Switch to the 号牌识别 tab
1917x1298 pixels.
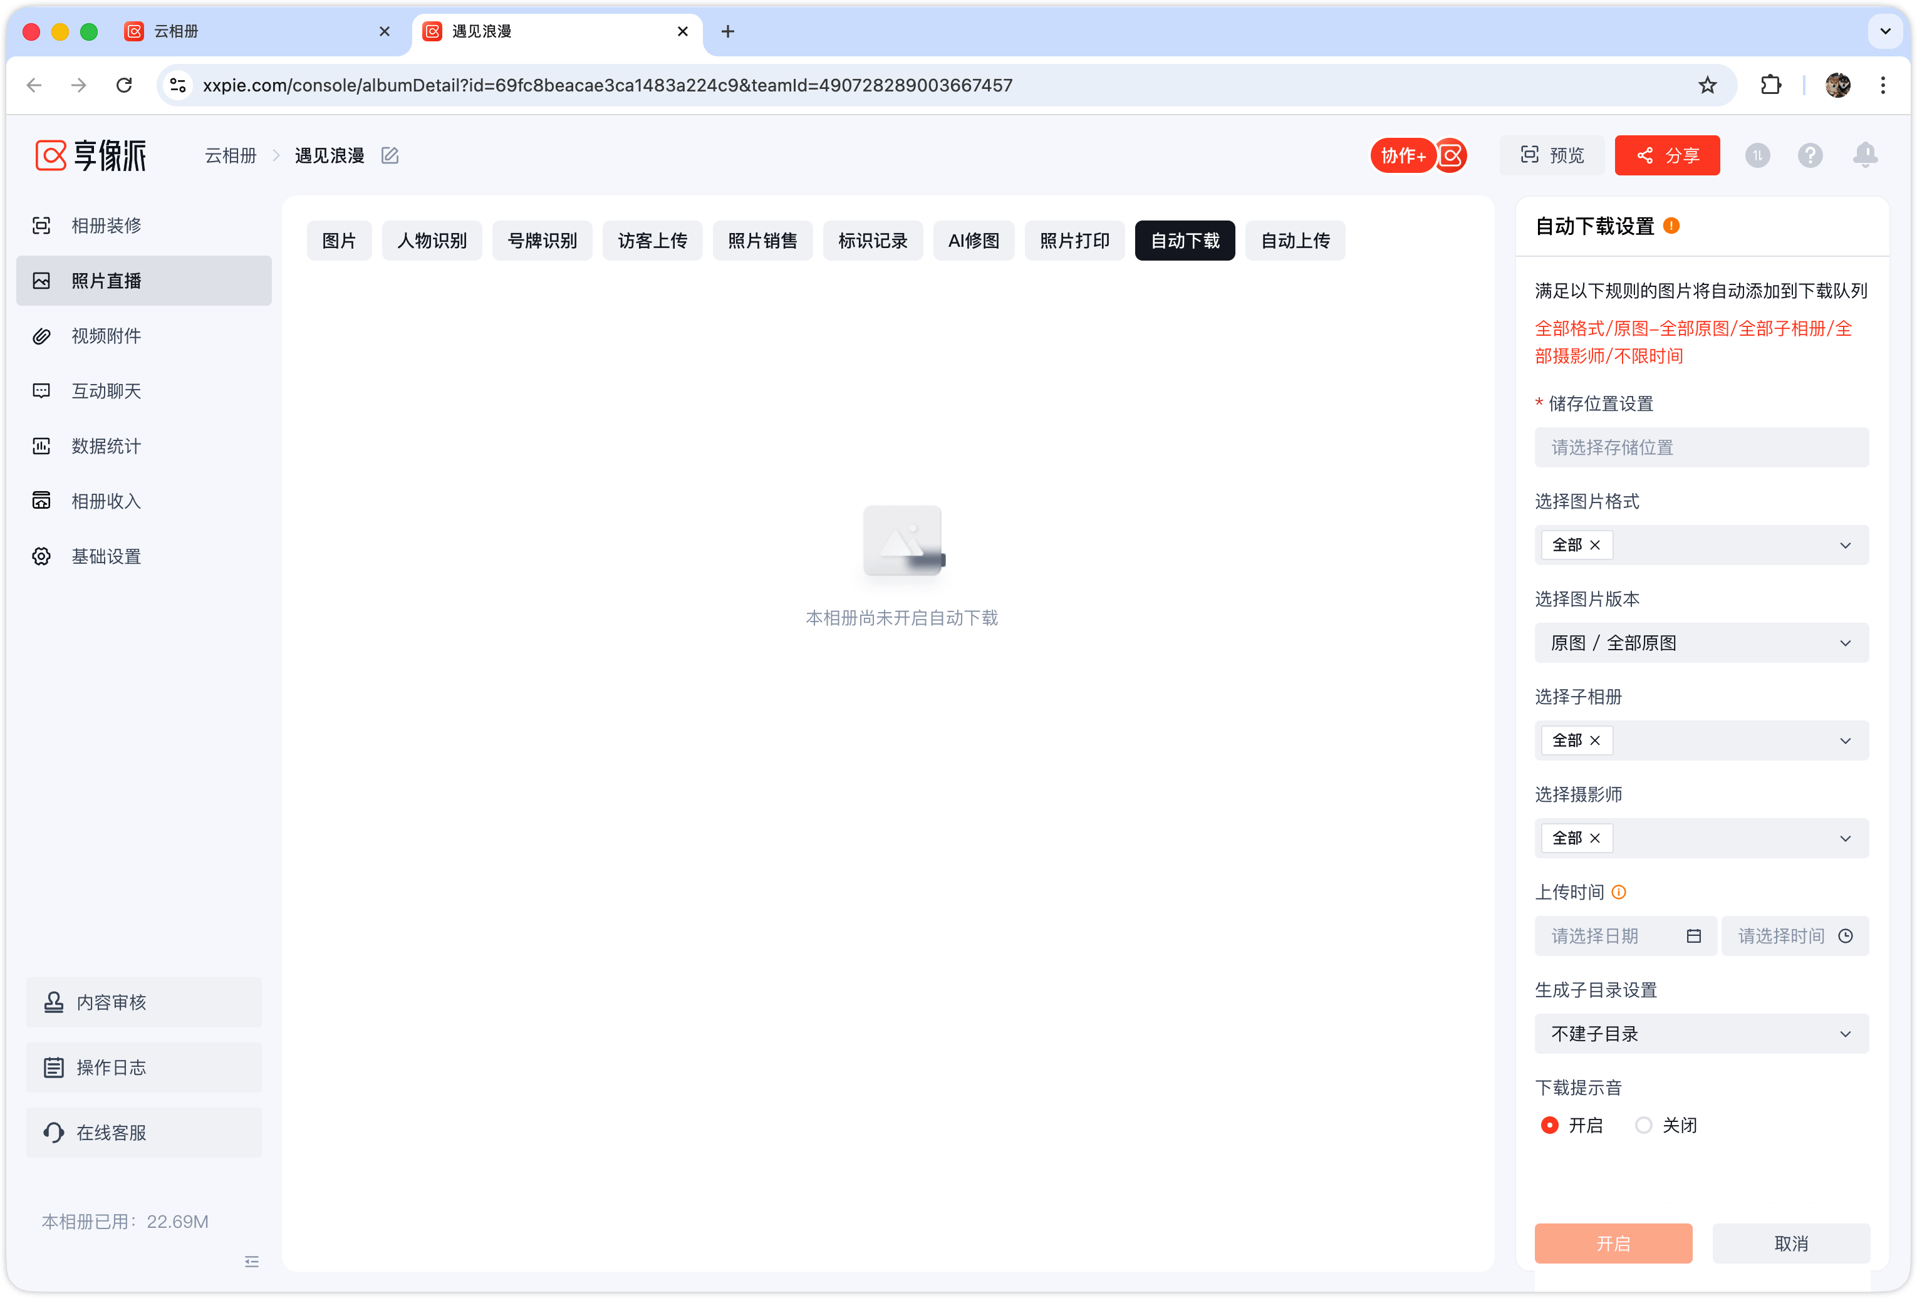[x=542, y=240]
